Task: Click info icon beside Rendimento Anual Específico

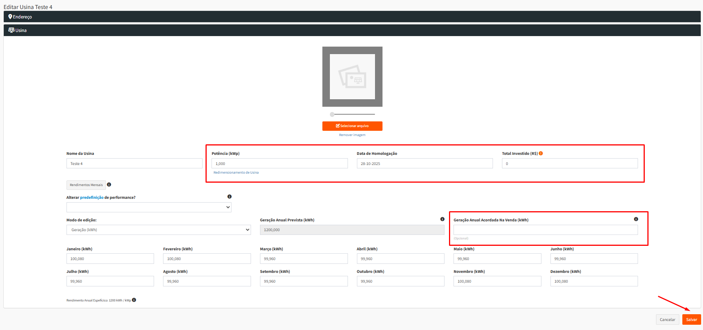Action: (134, 300)
